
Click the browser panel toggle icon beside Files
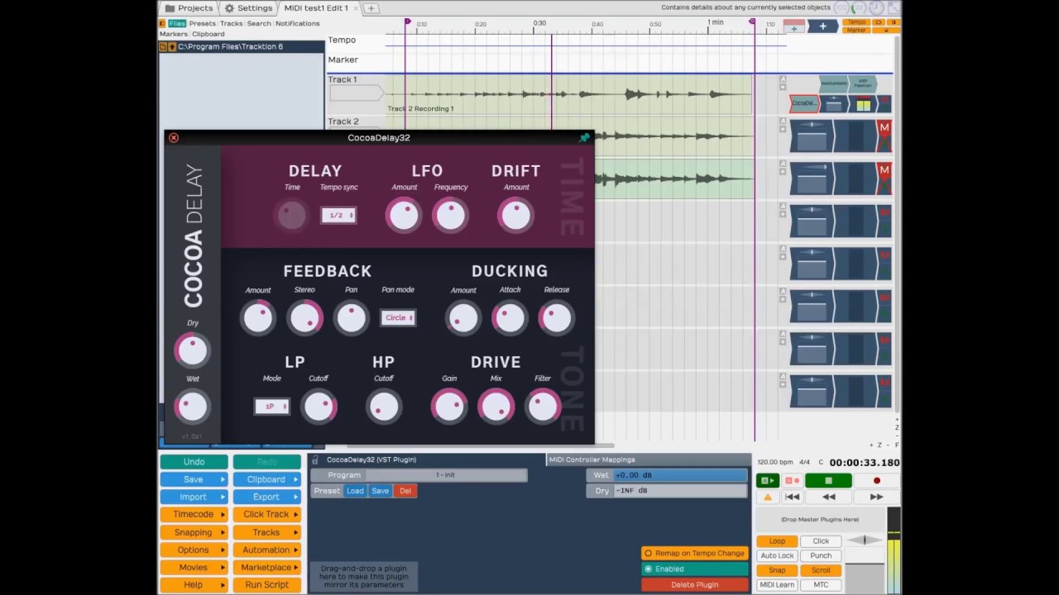tap(162, 23)
